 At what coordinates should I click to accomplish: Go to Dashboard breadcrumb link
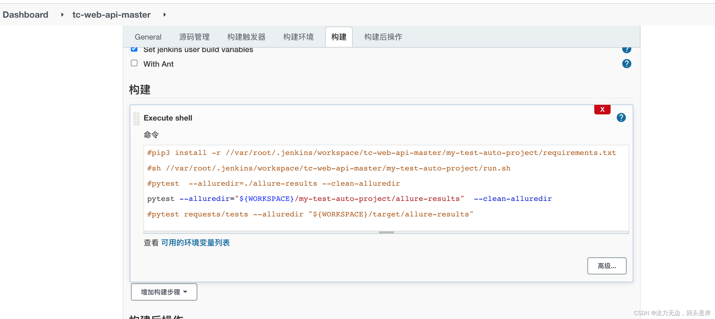(x=26, y=15)
